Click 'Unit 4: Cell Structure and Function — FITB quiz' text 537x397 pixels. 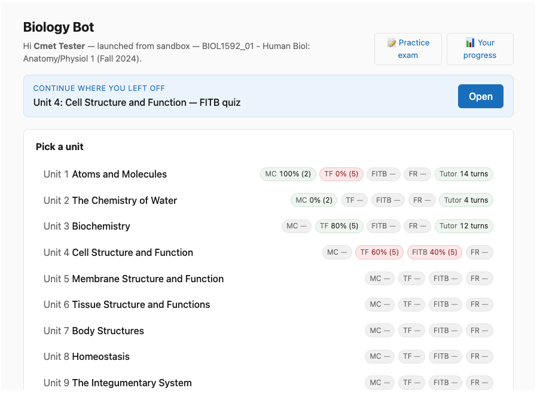click(137, 102)
